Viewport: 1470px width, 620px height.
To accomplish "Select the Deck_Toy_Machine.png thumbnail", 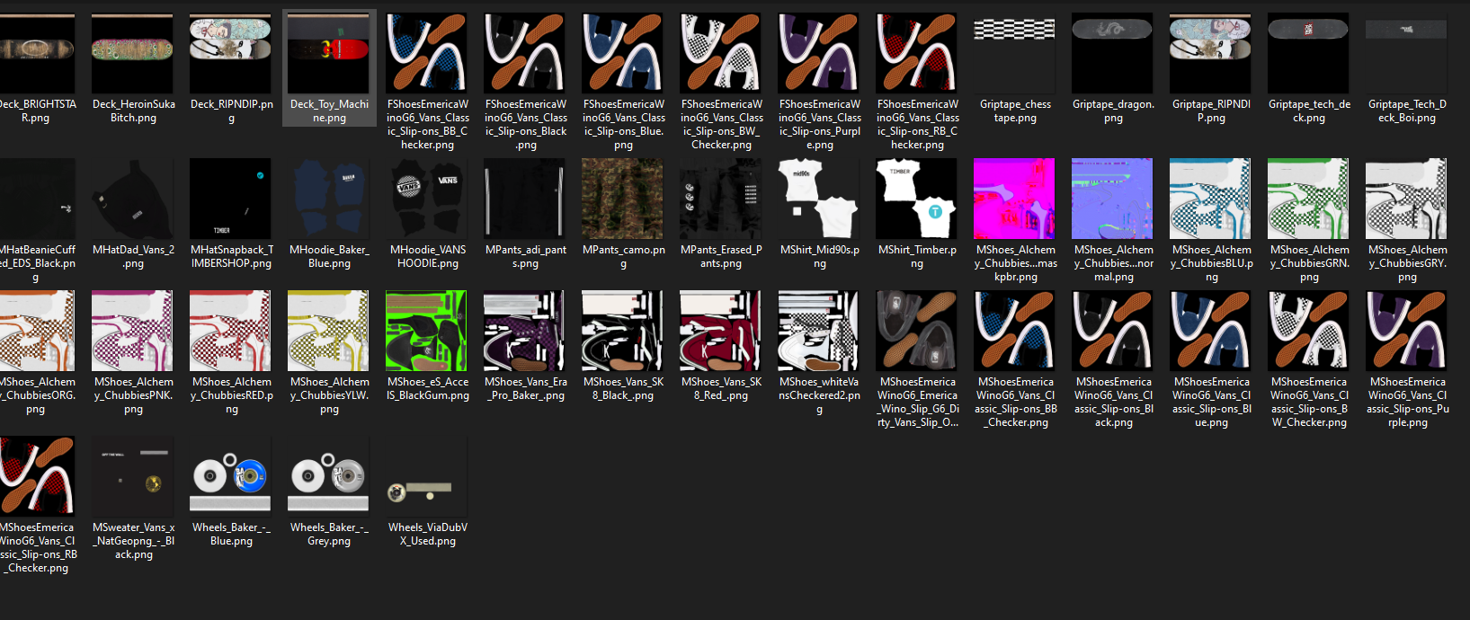I will (329, 54).
